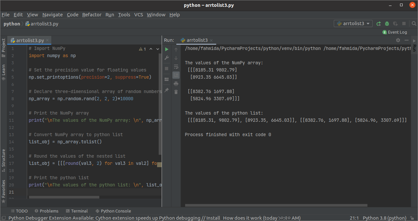The width and height of the screenshot is (418, 221).
Task: Open the Event Log
Action: (397, 32)
